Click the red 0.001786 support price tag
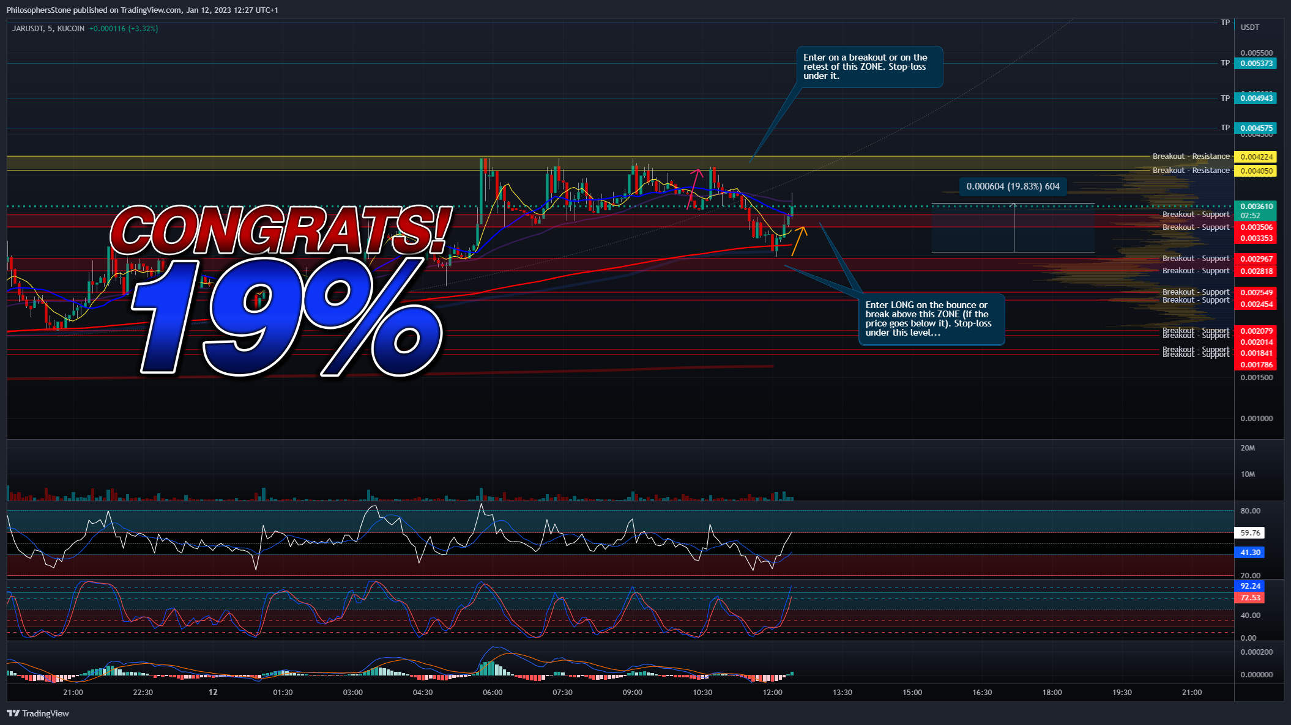The width and height of the screenshot is (1291, 725). 1256,365
